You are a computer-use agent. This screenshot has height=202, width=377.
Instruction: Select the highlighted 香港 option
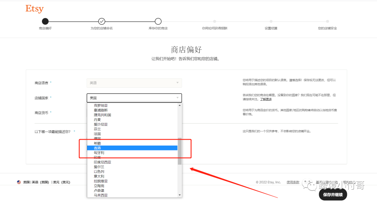click(132, 148)
